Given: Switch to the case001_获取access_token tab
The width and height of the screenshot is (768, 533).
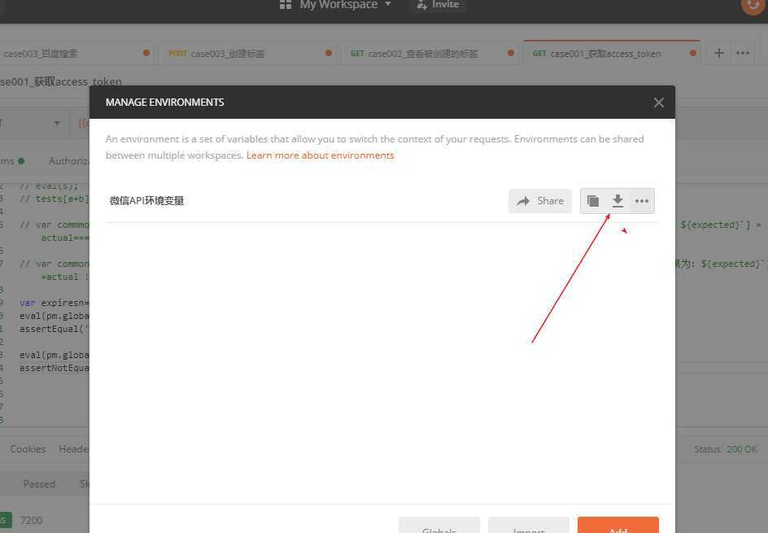Looking at the screenshot, I should pos(611,54).
